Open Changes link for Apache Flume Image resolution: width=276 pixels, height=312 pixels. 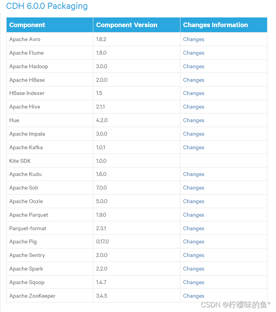[x=194, y=53]
